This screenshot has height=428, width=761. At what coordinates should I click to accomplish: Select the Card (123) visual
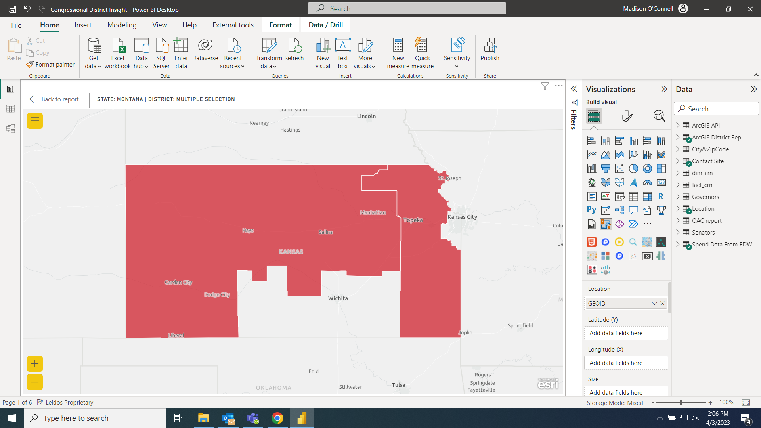pos(661,182)
